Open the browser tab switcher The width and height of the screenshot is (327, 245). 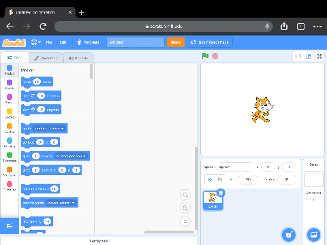300,27
